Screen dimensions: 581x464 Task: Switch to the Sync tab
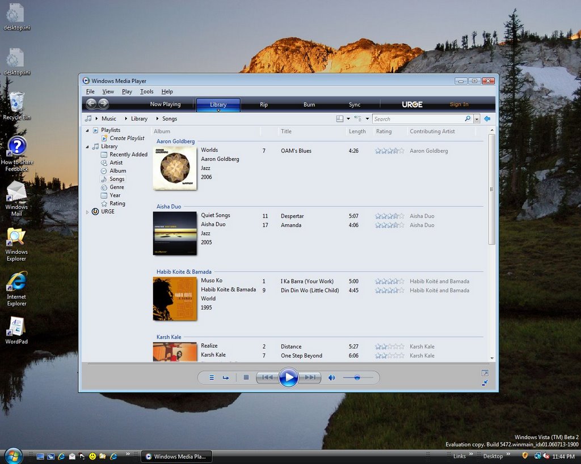click(x=355, y=105)
